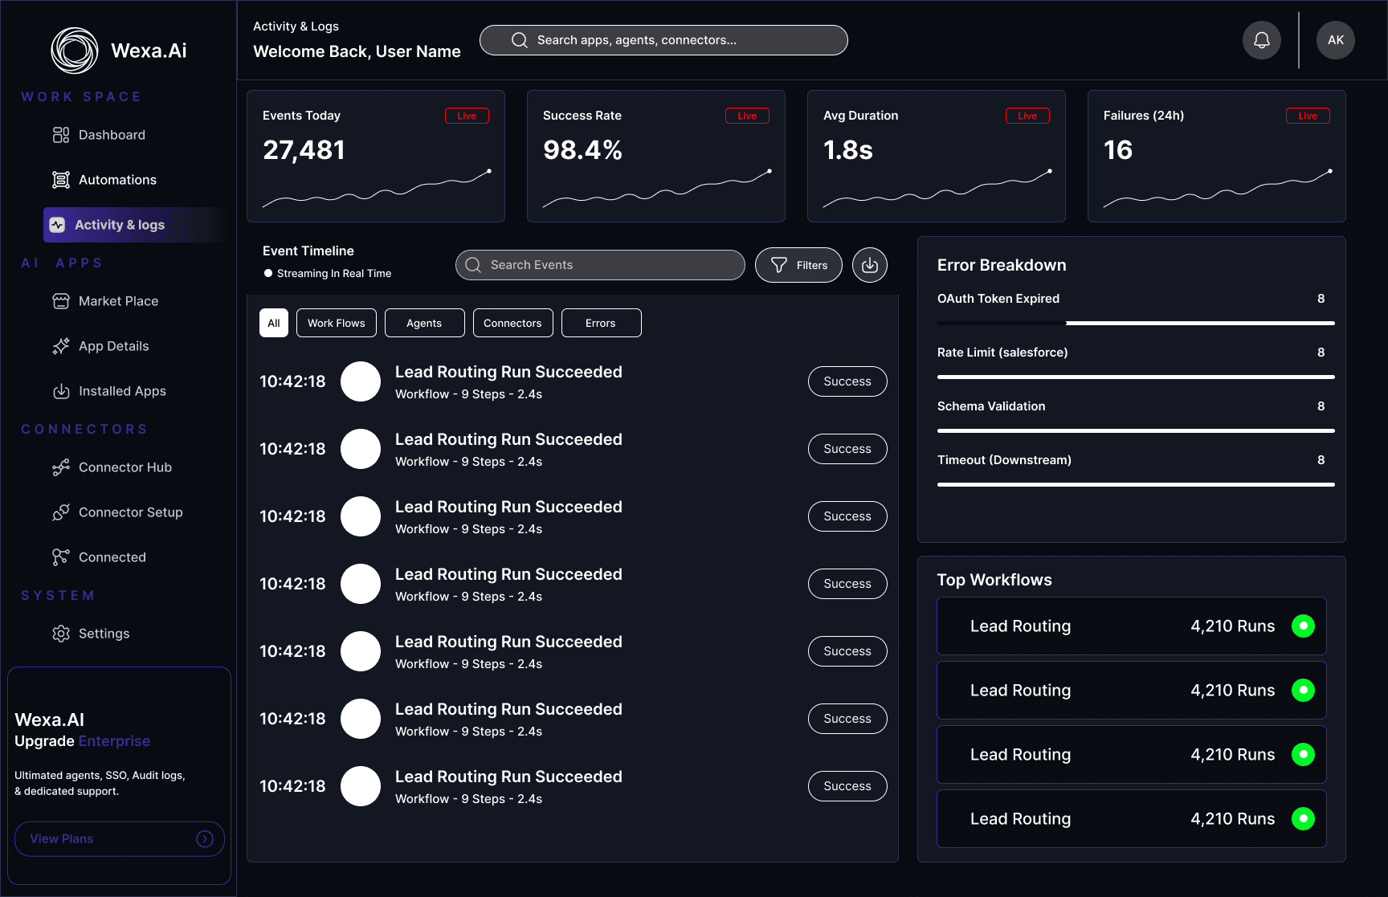
Task: Click the green status dot of first Lead Routing workflow
Action: point(1303,626)
